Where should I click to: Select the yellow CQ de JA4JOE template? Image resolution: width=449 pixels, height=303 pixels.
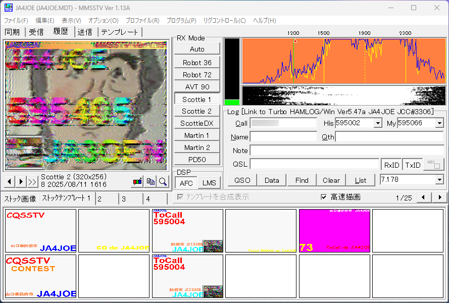click(x=114, y=231)
